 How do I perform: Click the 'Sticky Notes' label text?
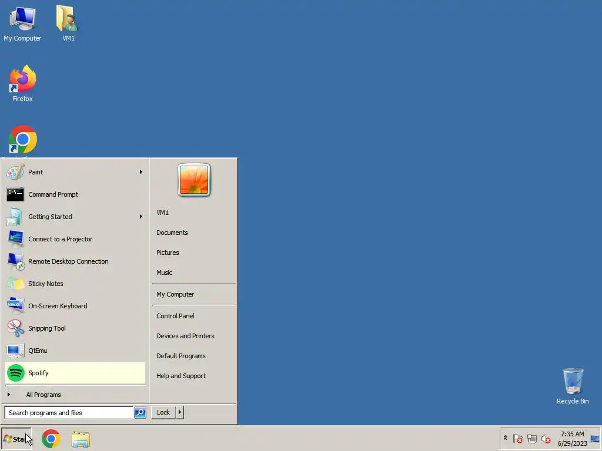pyautogui.click(x=46, y=284)
